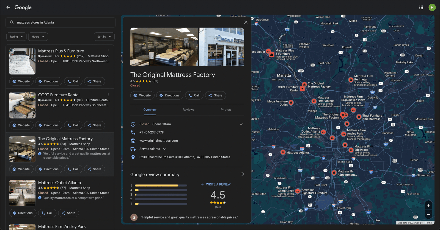Image resolution: width=440 pixels, height=230 pixels.
Task: Click the 5-star rating bar
Action: click(x=161, y=186)
